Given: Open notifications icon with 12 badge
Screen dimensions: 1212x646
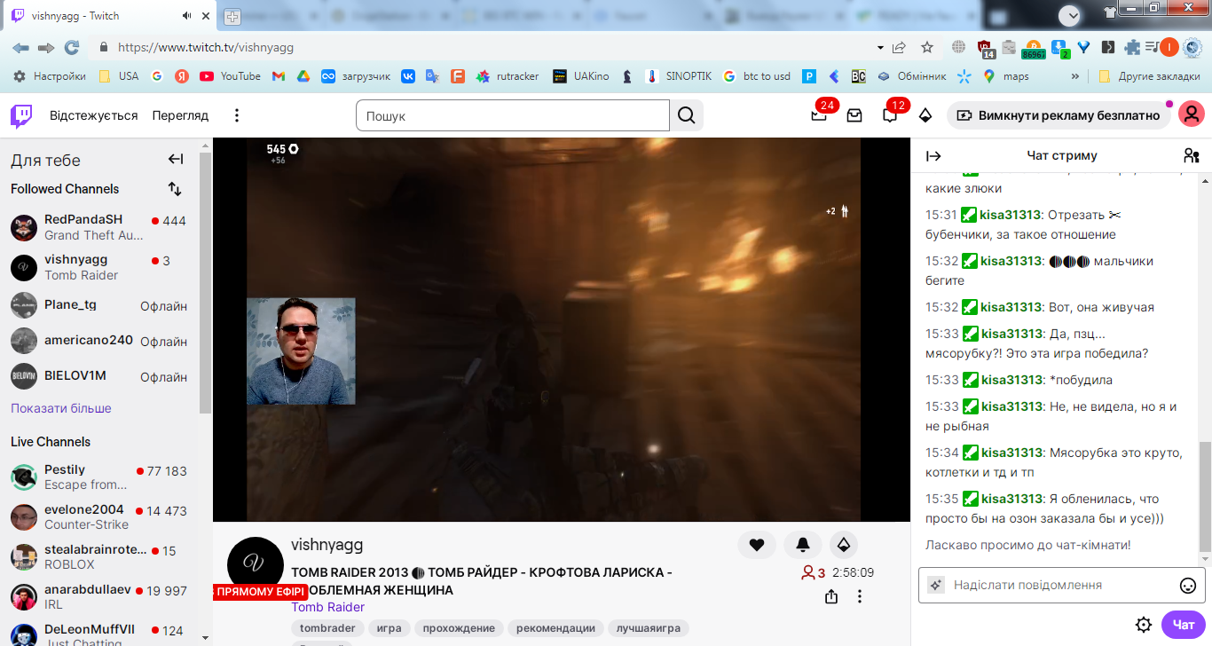Looking at the screenshot, I should (890, 115).
